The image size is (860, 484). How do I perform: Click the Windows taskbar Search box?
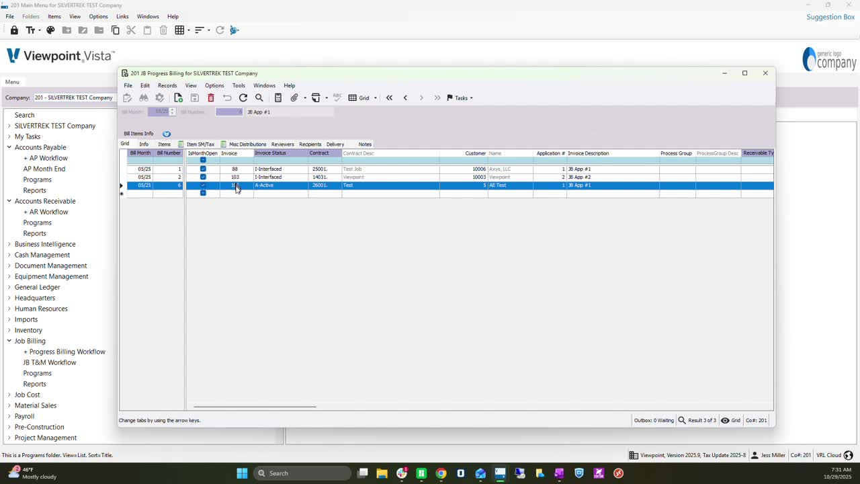[x=302, y=473]
